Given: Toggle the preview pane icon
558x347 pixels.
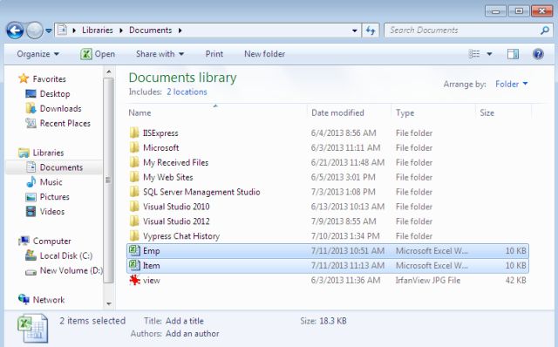Looking at the screenshot, I should click(x=513, y=54).
